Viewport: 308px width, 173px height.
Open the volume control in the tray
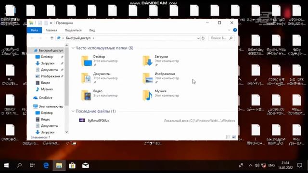pyautogui.click(x=257, y=165)
